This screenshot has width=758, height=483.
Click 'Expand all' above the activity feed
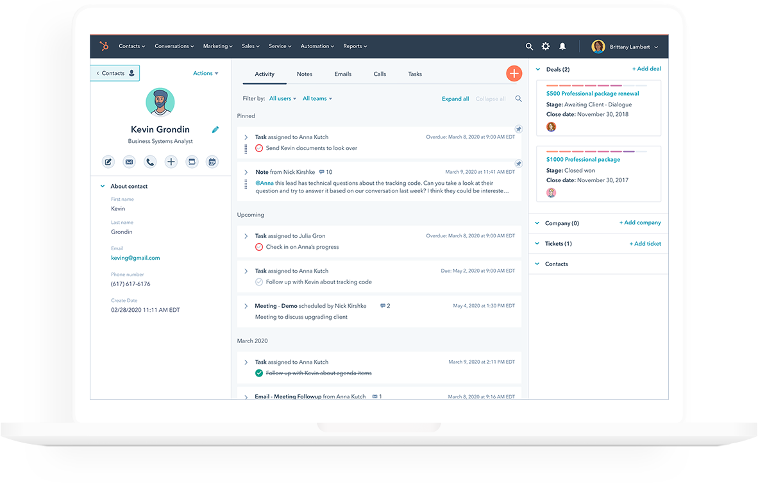[x=455, y=99]
